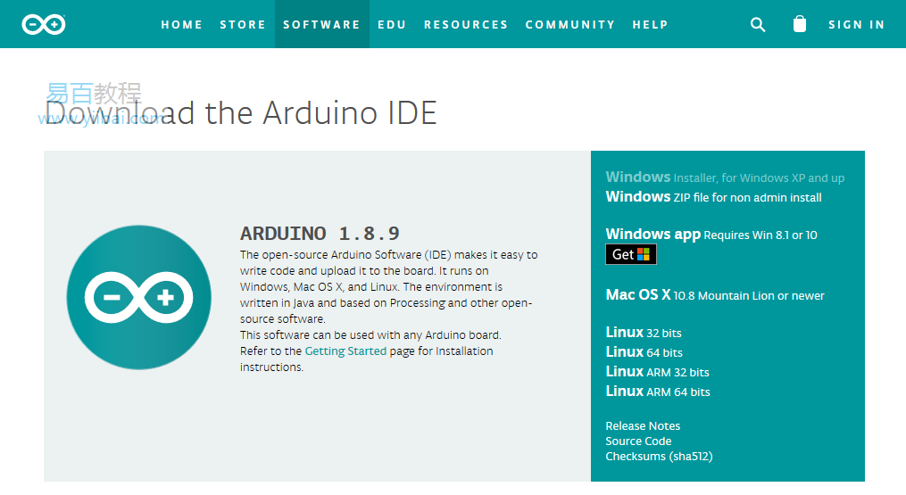Click the SIGN IN link
Viewport: 906px width, 495px height.
[857, 25]
